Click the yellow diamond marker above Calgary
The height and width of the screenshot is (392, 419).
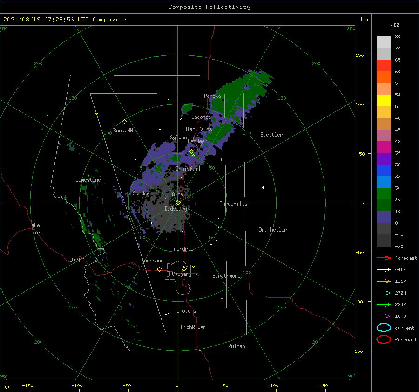pyautogui.click(x=184, y=268)
